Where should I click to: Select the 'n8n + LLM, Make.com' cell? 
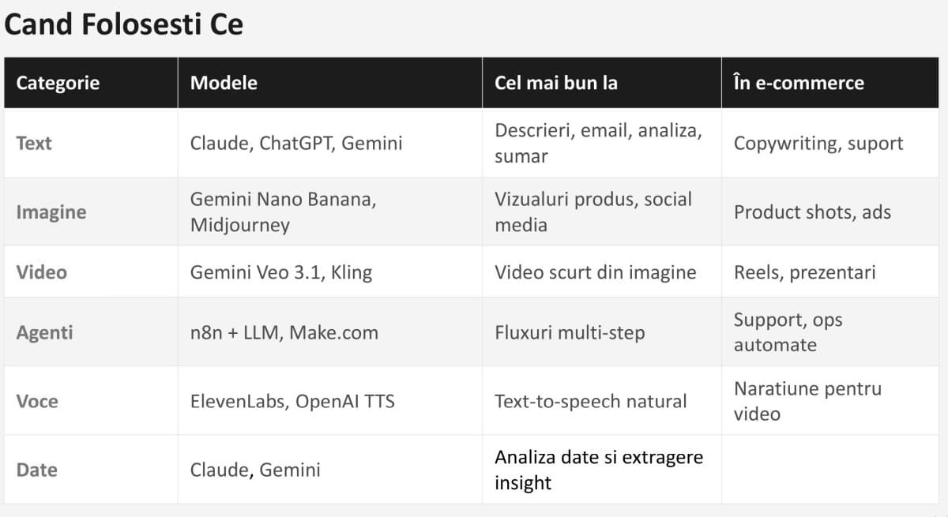[284, 332]
